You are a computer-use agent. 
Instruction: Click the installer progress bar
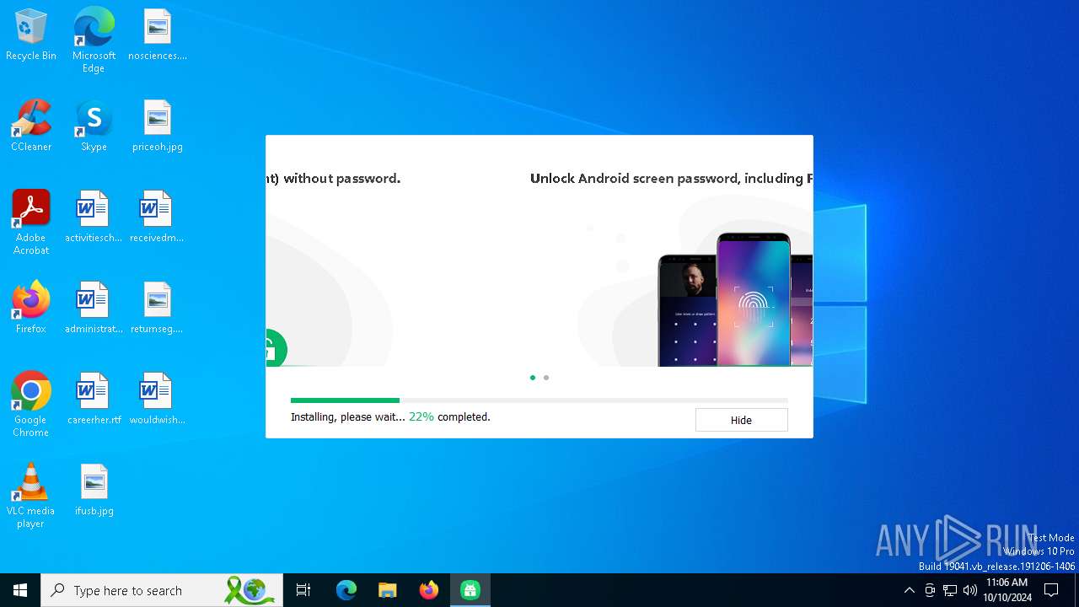(539, 400)
